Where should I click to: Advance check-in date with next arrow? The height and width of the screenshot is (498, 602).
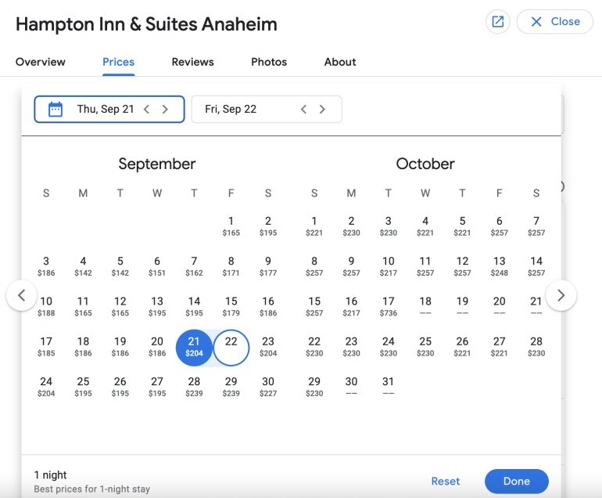point(165,110)
